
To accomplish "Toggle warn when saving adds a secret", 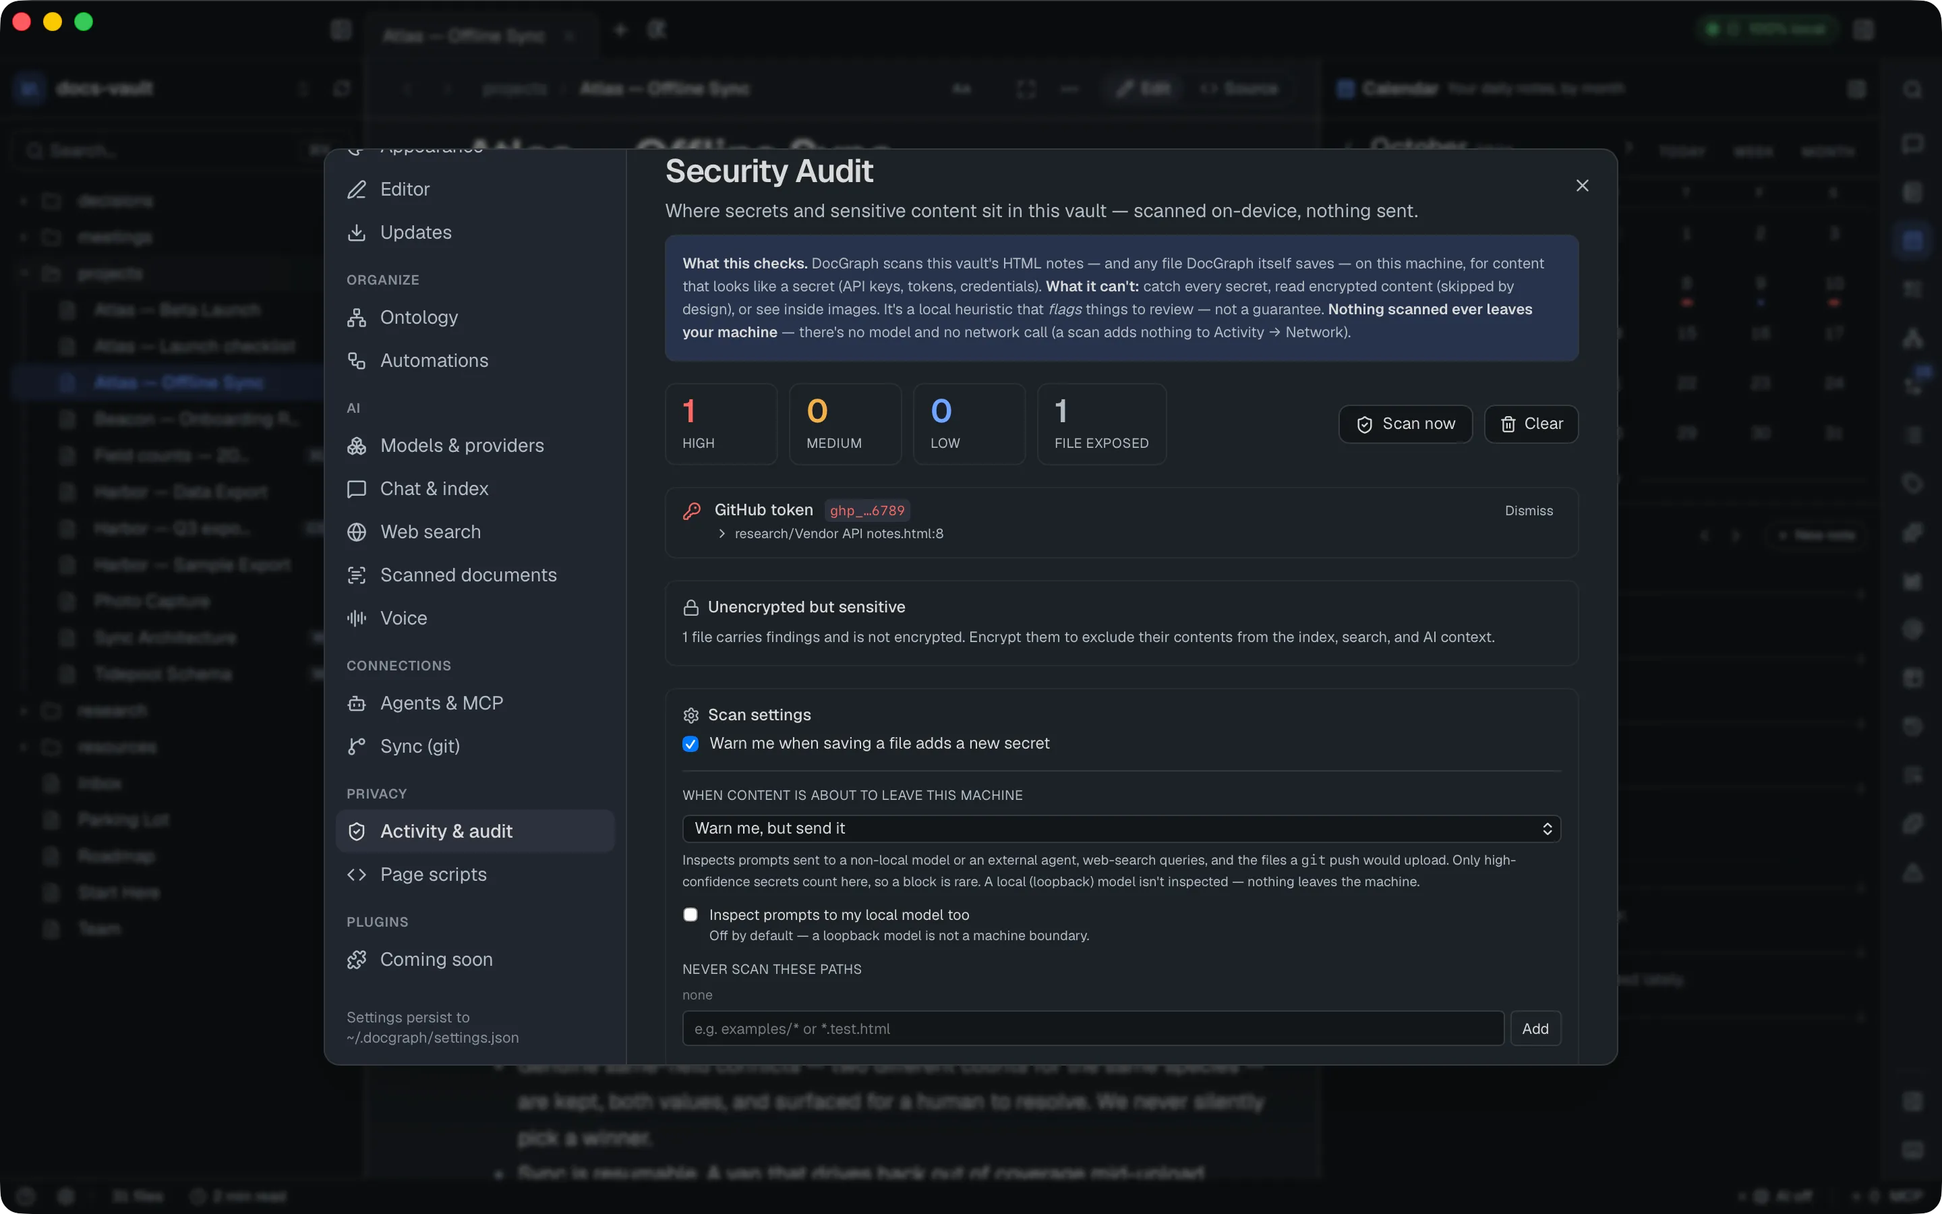I will (x=690, y=745).
